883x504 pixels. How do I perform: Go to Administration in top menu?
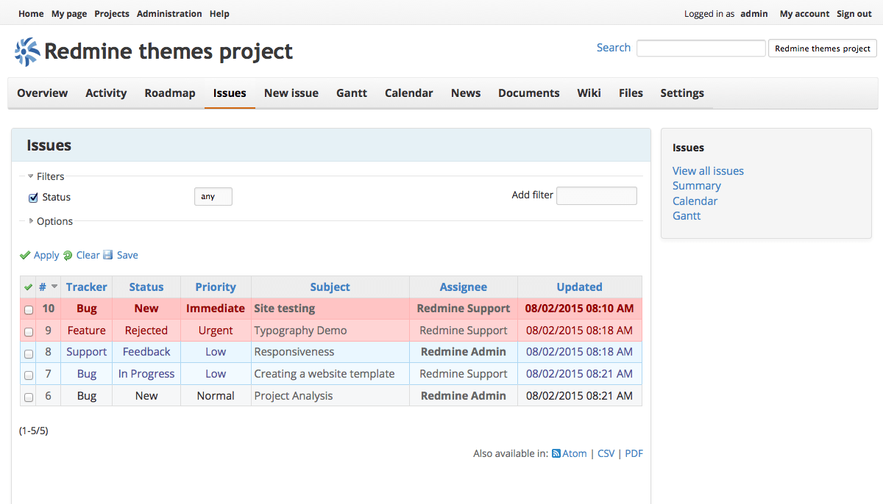(x=169, y=14)
